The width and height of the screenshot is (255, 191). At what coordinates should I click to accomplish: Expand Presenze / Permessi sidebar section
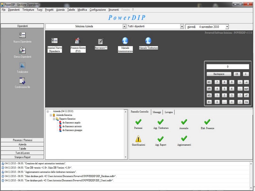22,140
